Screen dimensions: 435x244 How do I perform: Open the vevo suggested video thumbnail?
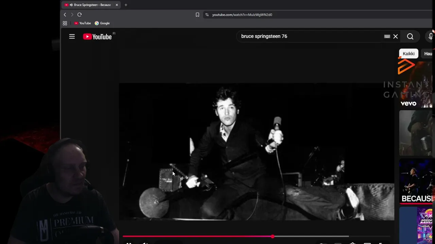pyautogui.click(x=415, y=85)
